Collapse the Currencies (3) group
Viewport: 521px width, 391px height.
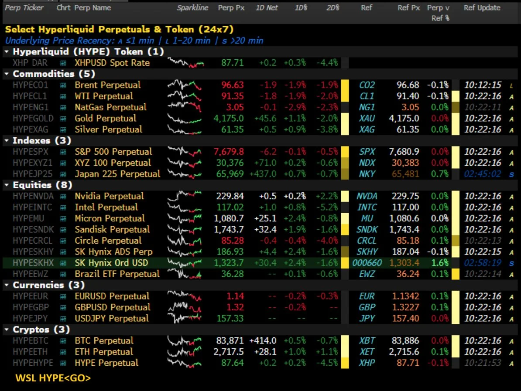pyautogui.click(x=7, y=285)
